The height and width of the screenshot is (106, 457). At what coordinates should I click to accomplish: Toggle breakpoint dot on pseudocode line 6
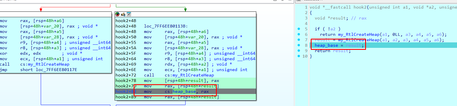299,34
